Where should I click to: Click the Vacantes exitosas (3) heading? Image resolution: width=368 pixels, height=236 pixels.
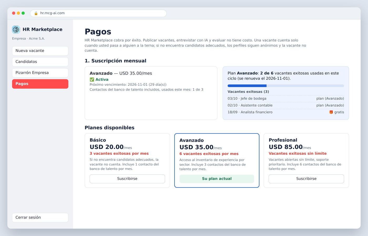pyautogui.click(x=248, y=92)
